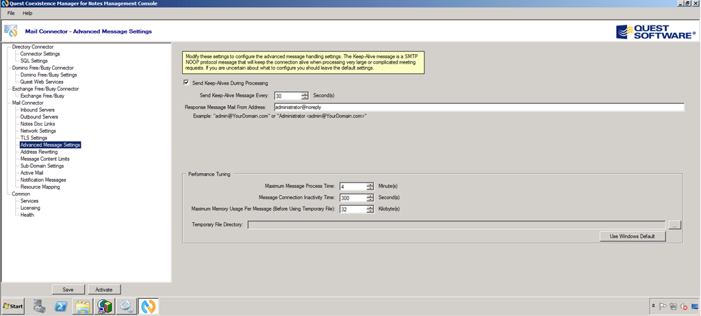This screenshot has height=316, width=701.
Task: Browse for temporary file directory with ellipsis button
Action: tap(674, 225)
